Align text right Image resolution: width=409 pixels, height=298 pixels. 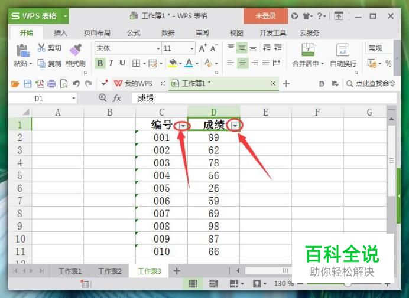point(255,63)
